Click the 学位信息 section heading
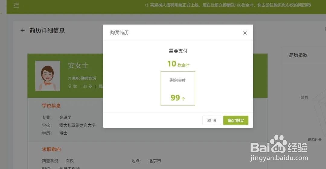 [x=51, y=106]
